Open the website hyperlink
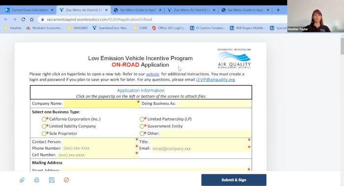The width and height of the screenshot is (344, 186). click(152, 74)
